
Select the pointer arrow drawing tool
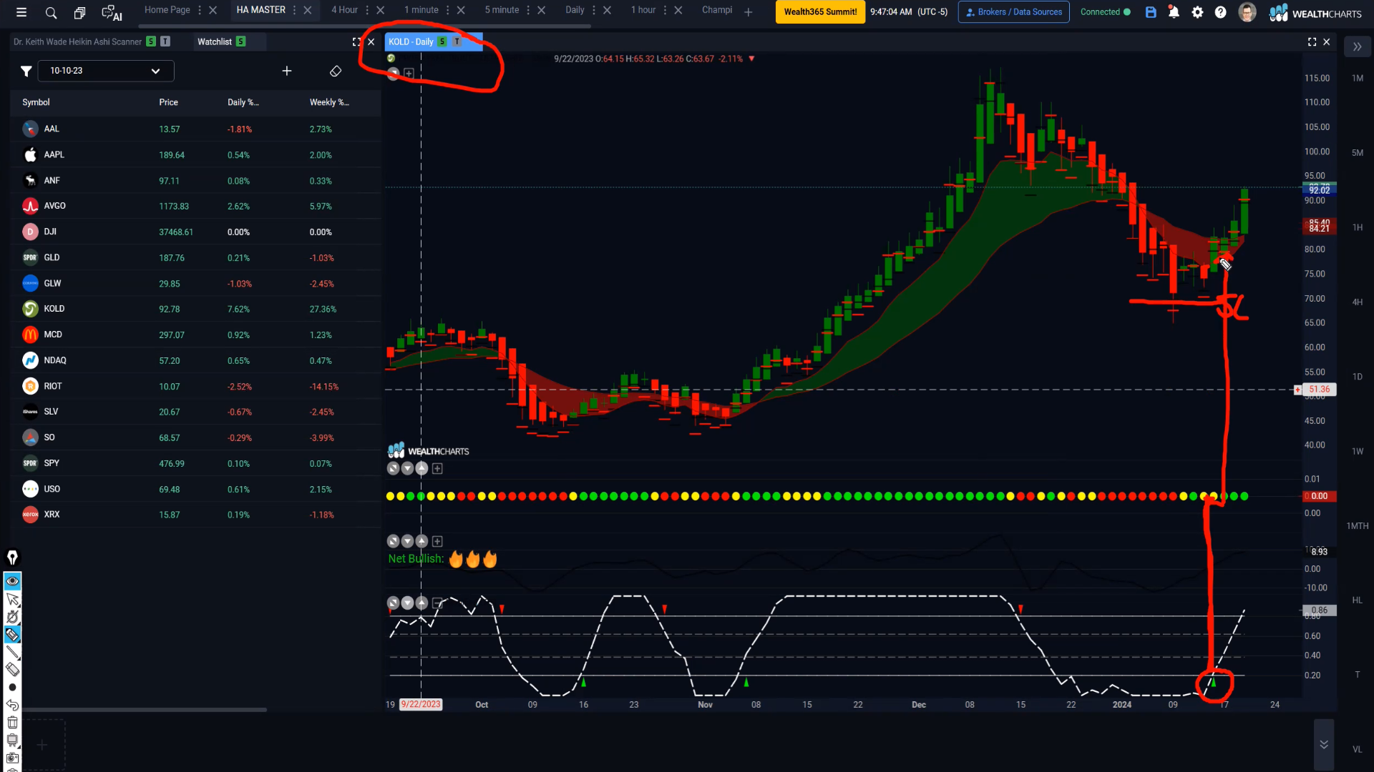point(12,599)
